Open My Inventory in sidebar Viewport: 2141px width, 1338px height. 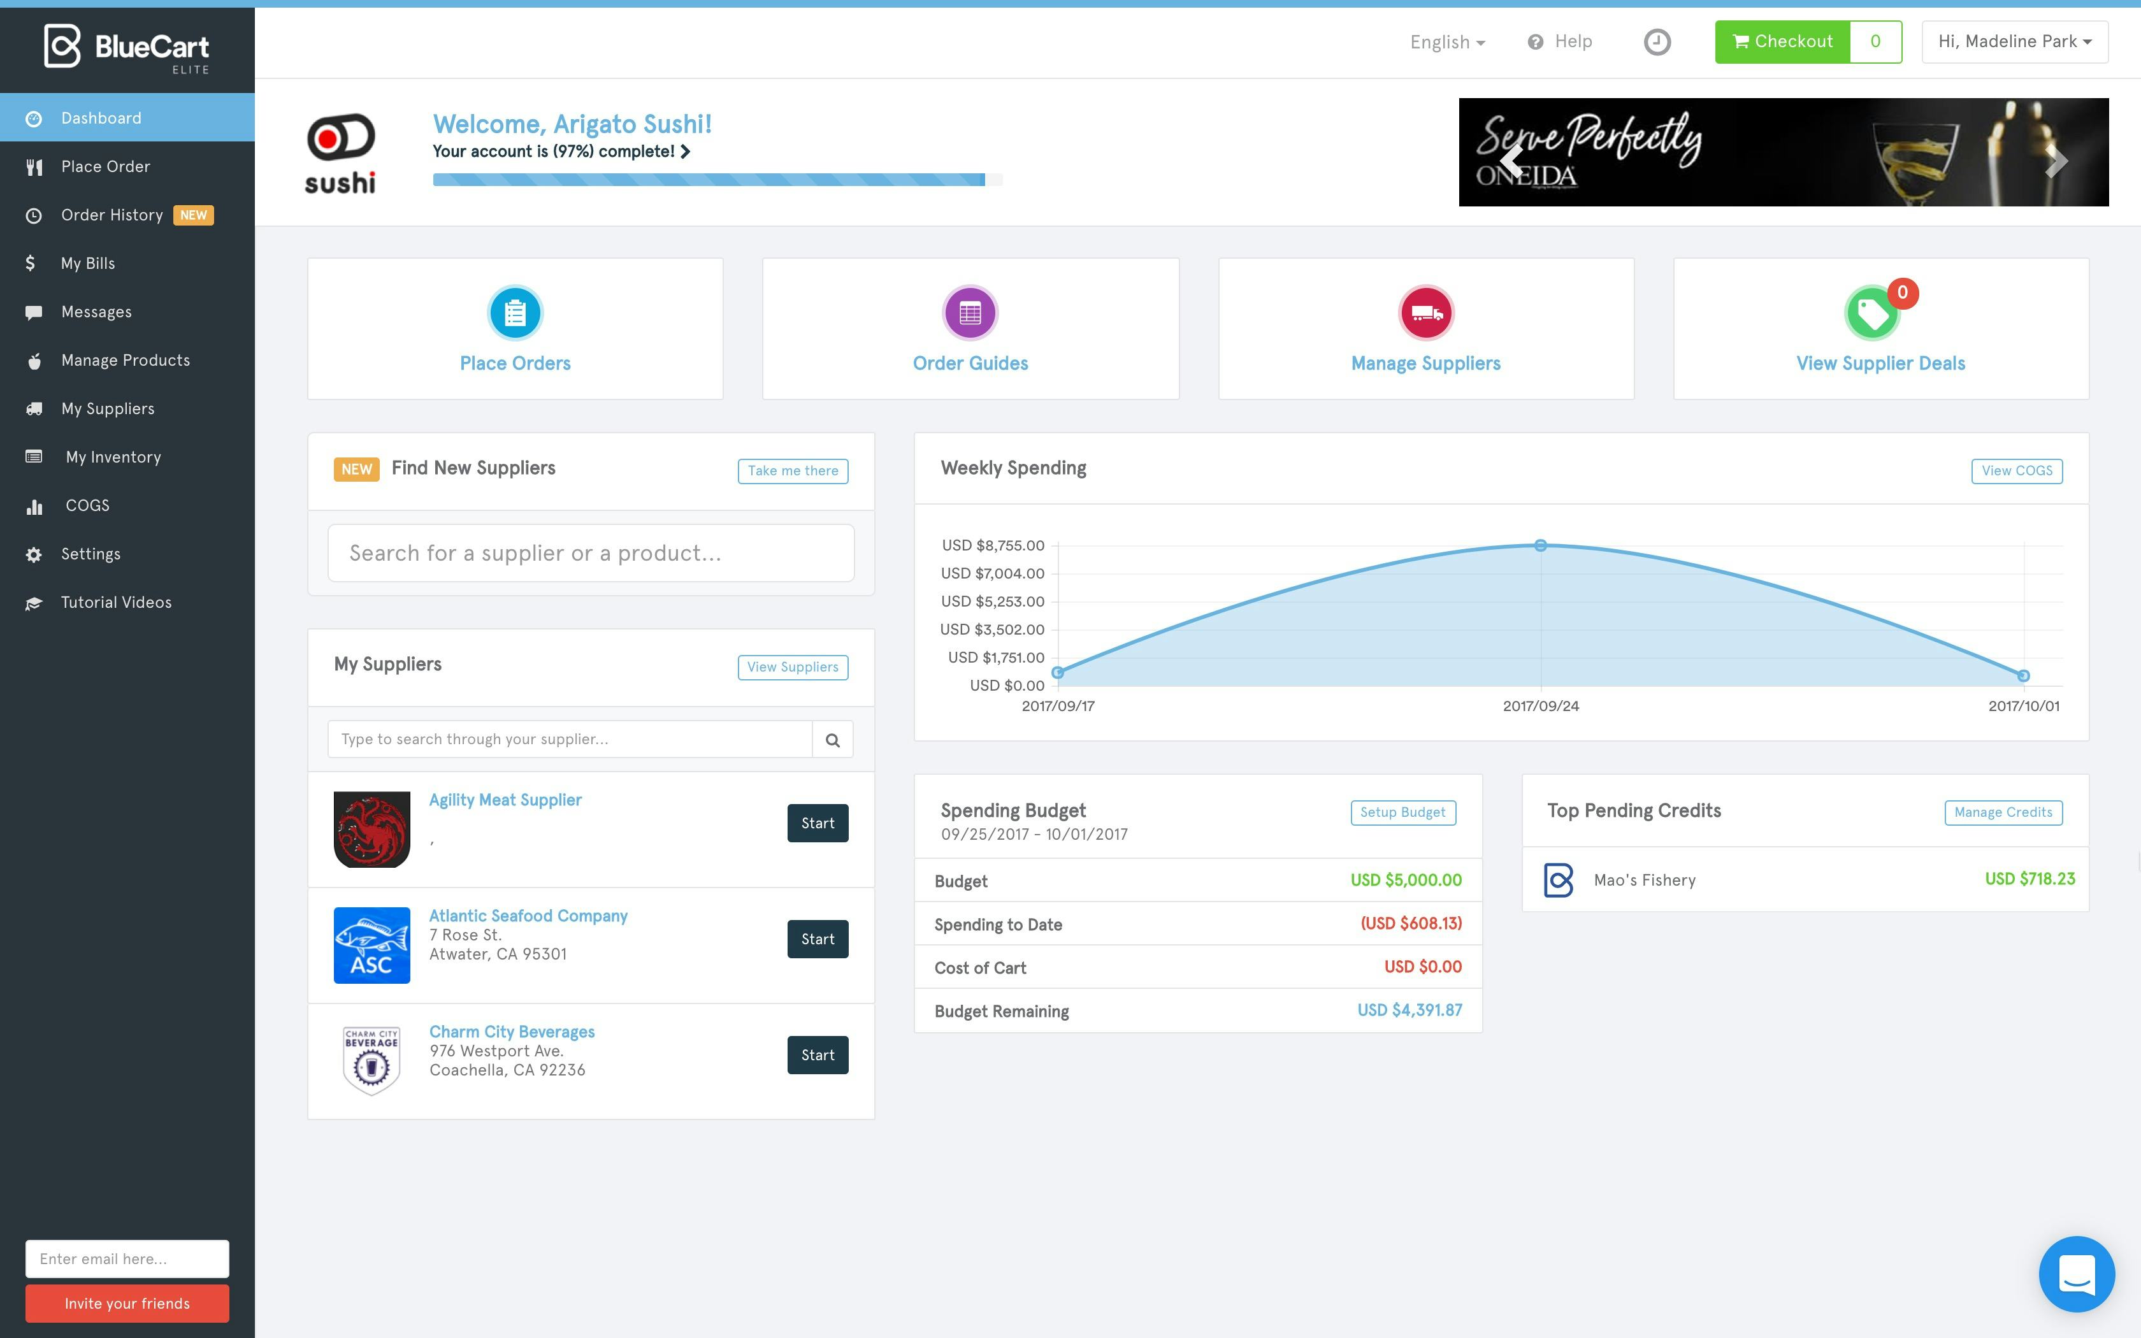point(113,457)
